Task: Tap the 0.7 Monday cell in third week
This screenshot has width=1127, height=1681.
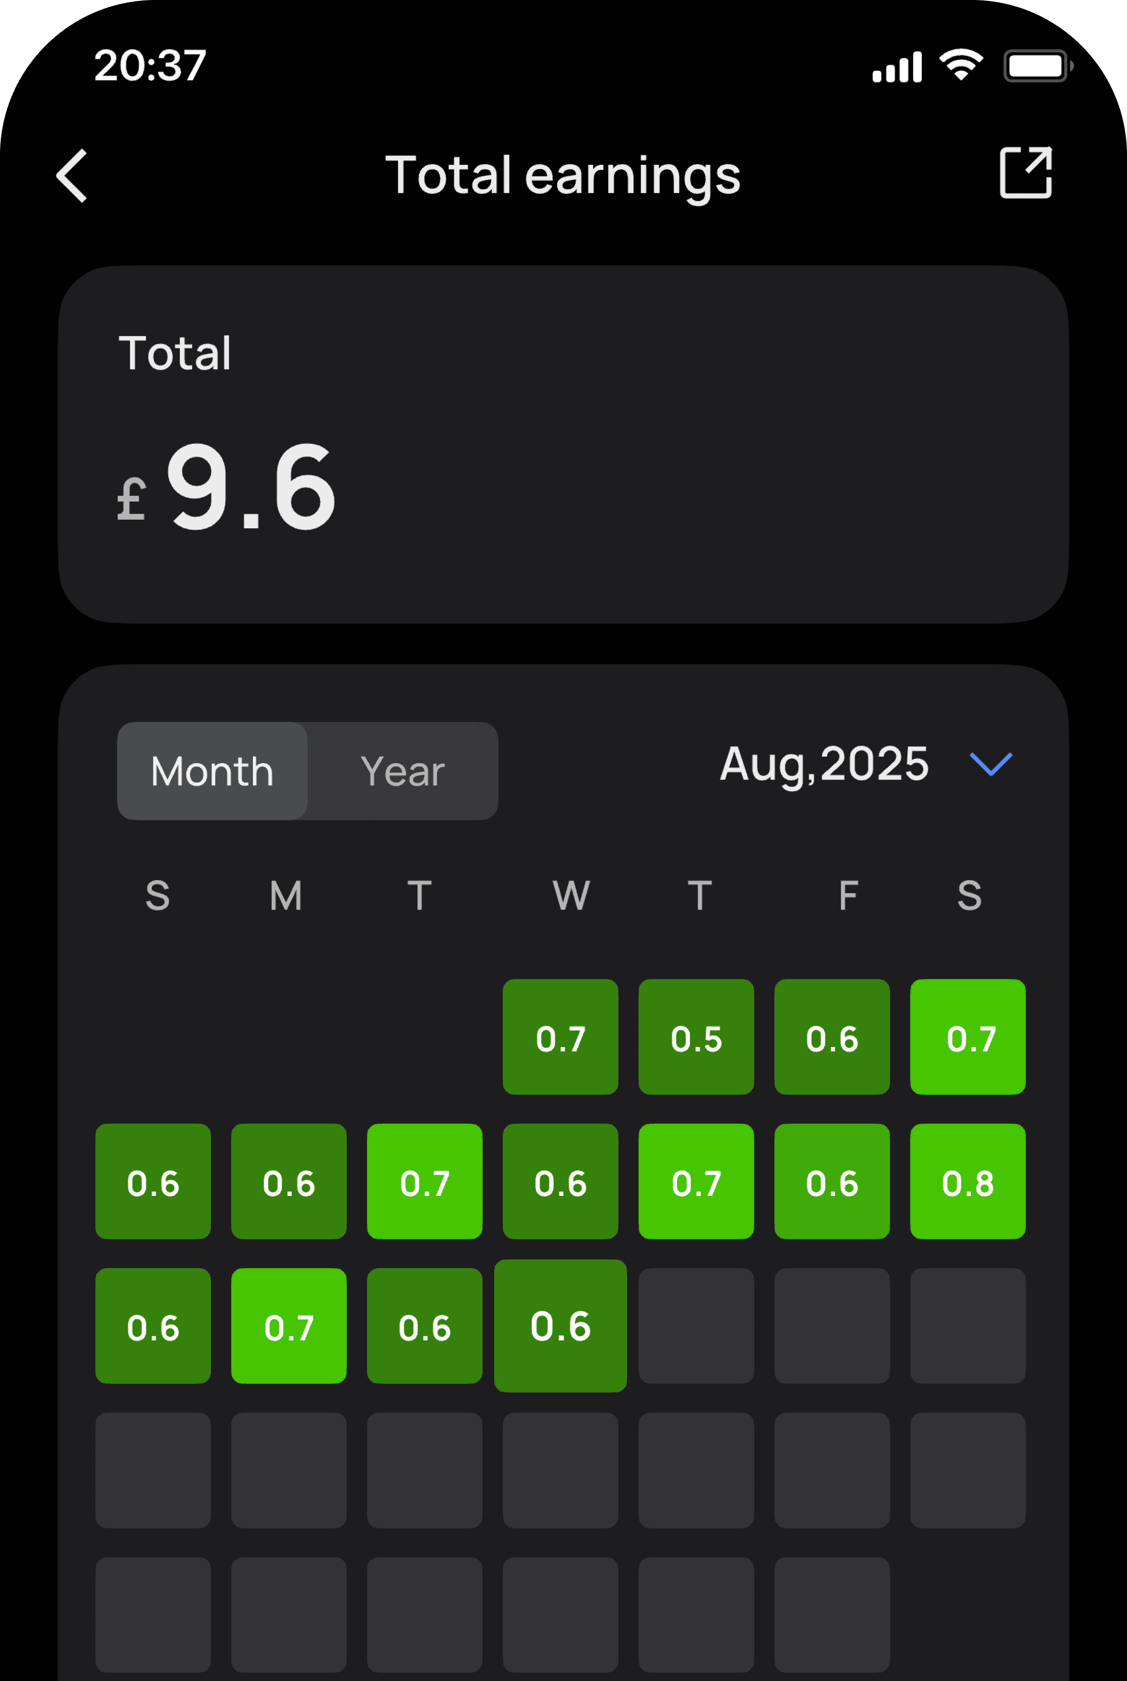Action: click(x=288, y=1326)
